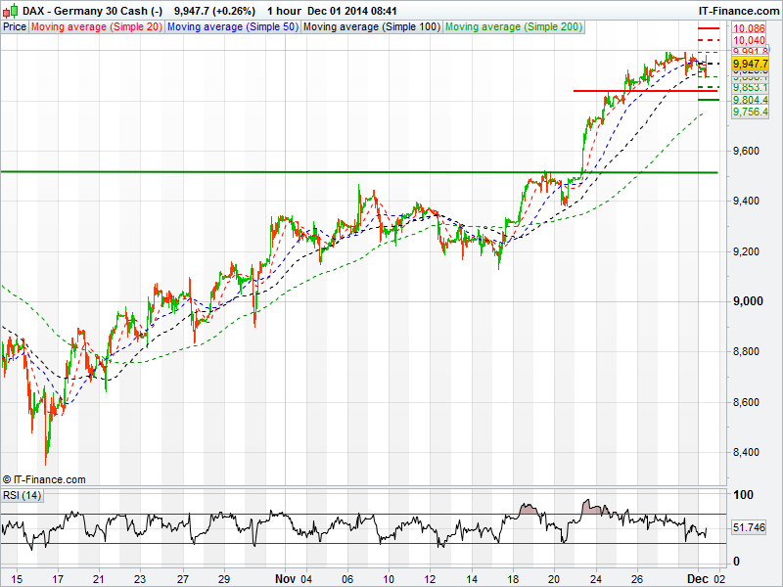Click the IT-Finance.com link at top right
The height and width of the screenshot is (587, 783).
pos(739,11)
